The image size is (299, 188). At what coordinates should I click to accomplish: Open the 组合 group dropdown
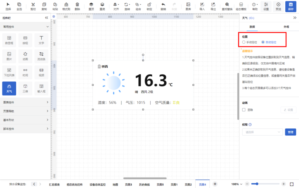[x=138, y=6]
